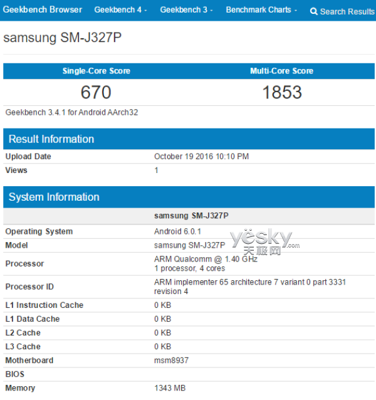Open the Geekbench 4 dropdown menu

coord(120,9)
